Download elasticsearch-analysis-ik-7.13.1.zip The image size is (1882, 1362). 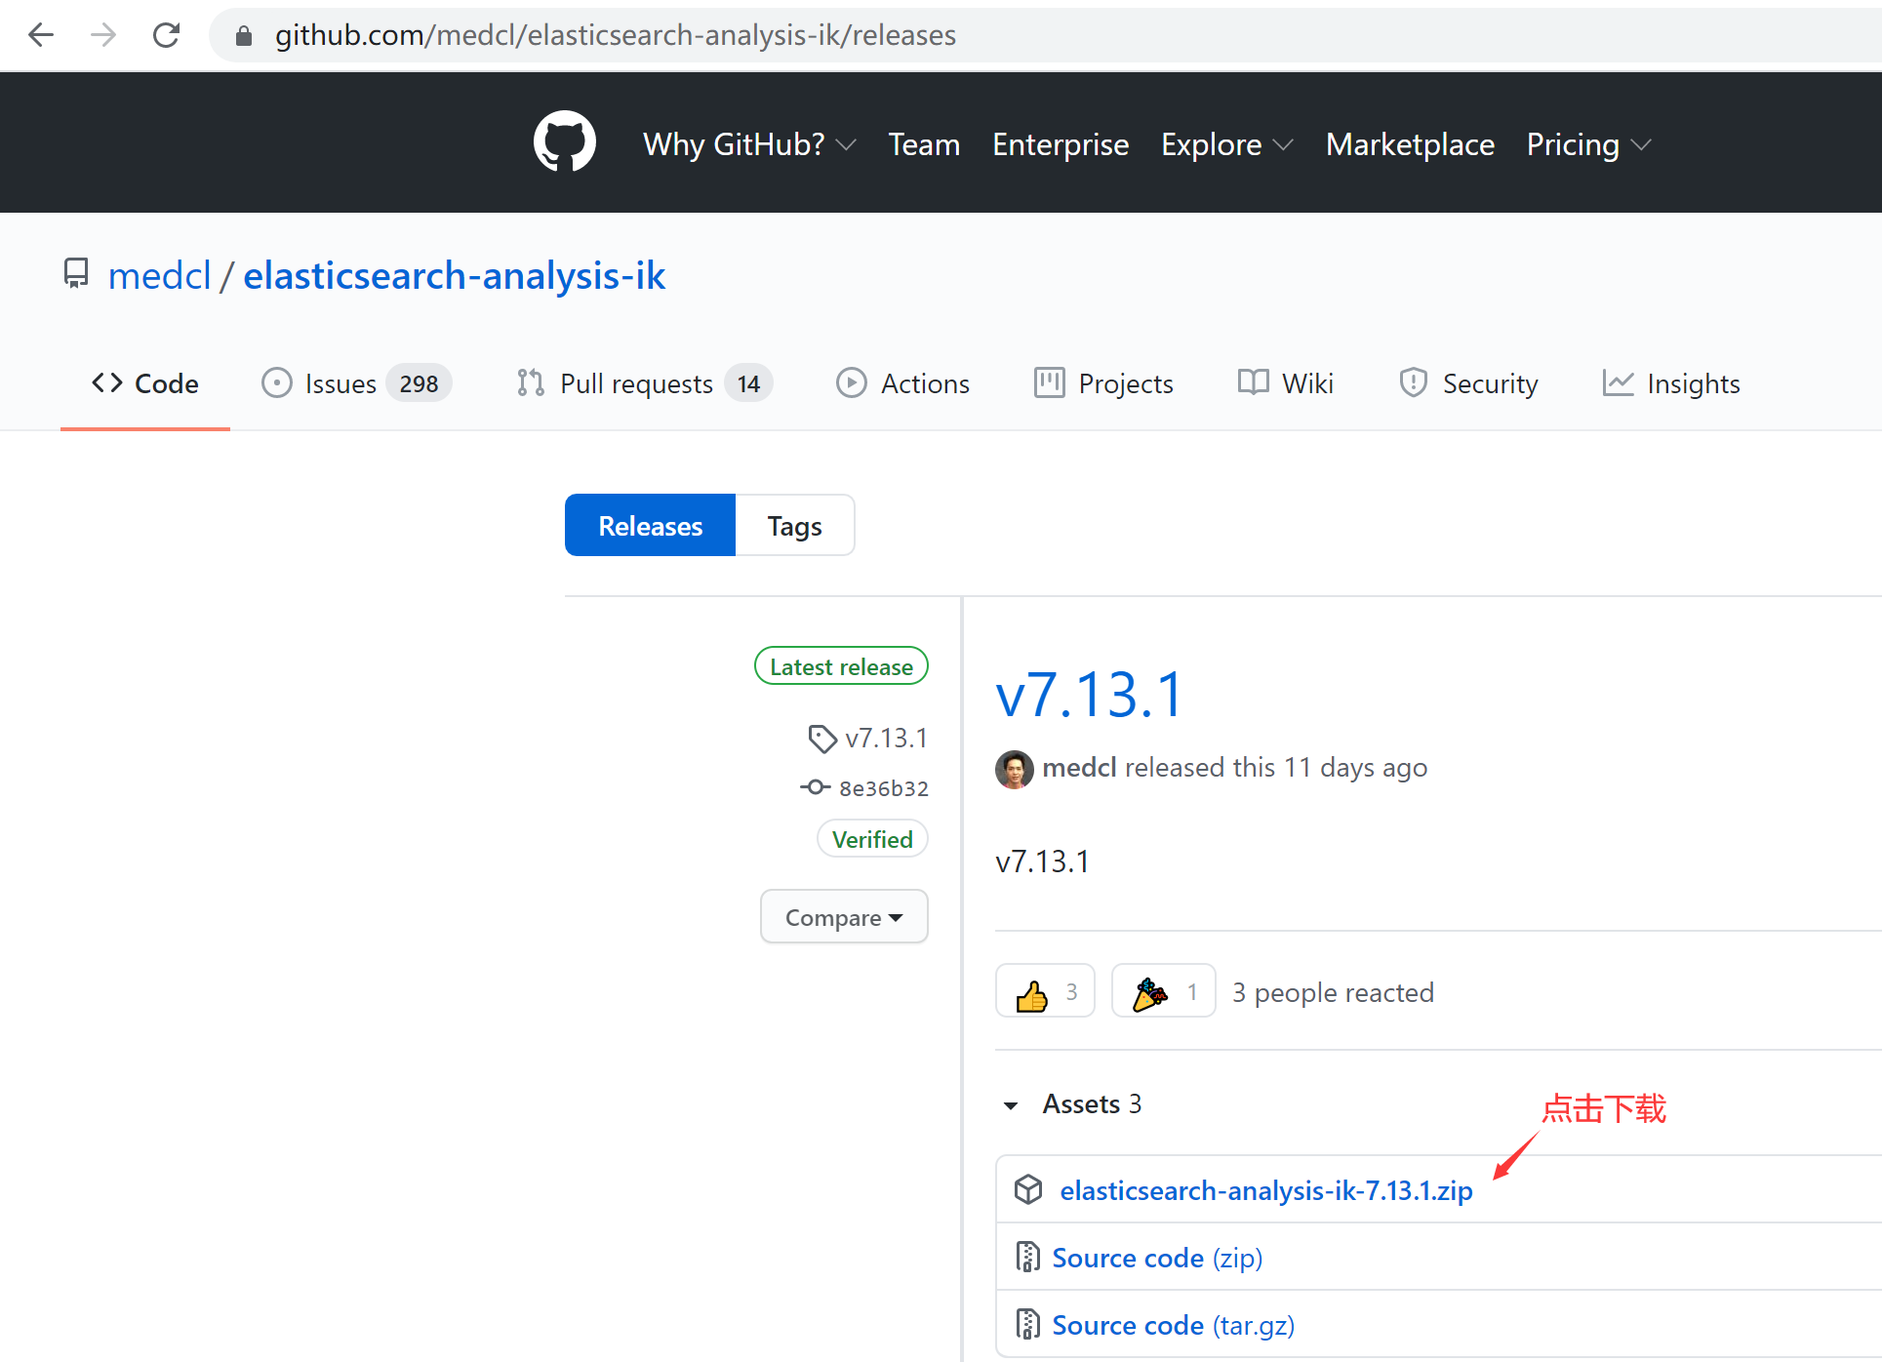pos(1266,1190)
